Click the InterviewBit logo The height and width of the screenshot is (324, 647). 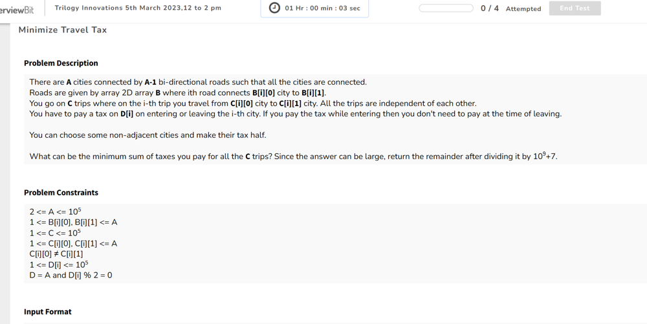click(17, 9)
